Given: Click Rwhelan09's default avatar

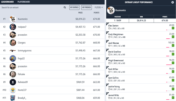Looking at the screenshot, I should pos(13,82).
